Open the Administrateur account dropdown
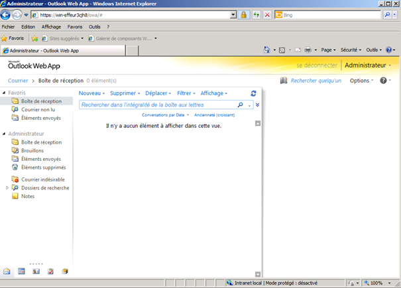 point(368,66)
